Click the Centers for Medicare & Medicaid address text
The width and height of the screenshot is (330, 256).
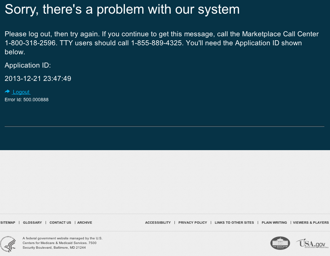pos(62,243)
